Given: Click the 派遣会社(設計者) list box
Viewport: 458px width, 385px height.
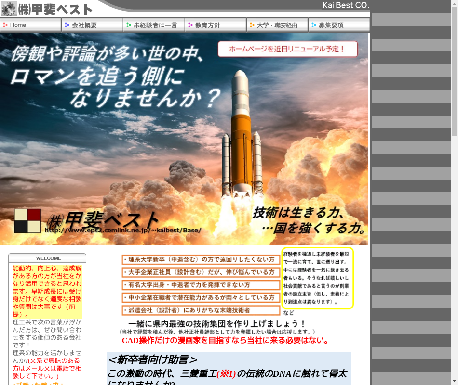Looking at the screenshot, I should 201,310.
